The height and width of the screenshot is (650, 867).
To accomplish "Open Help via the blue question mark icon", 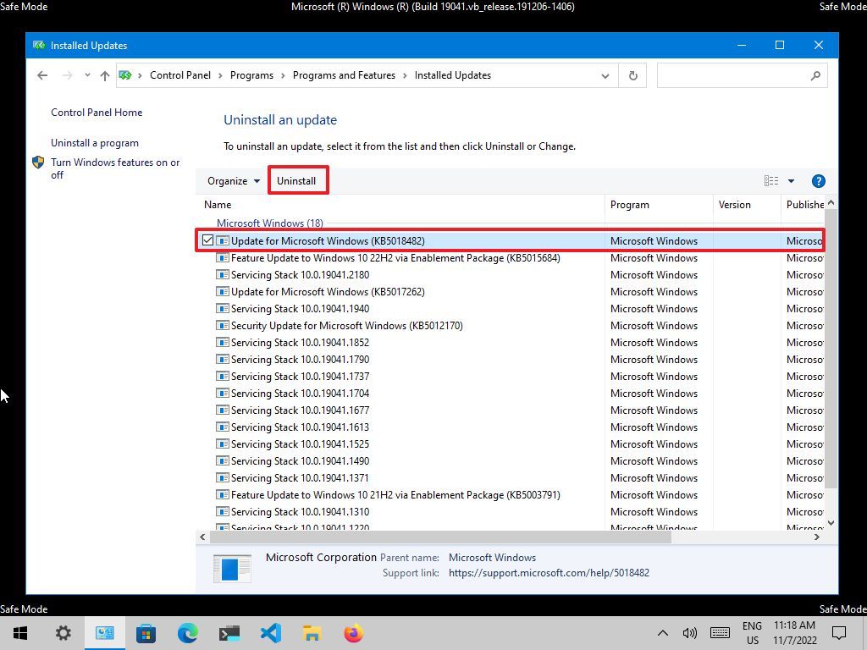I will coord(818,180).
